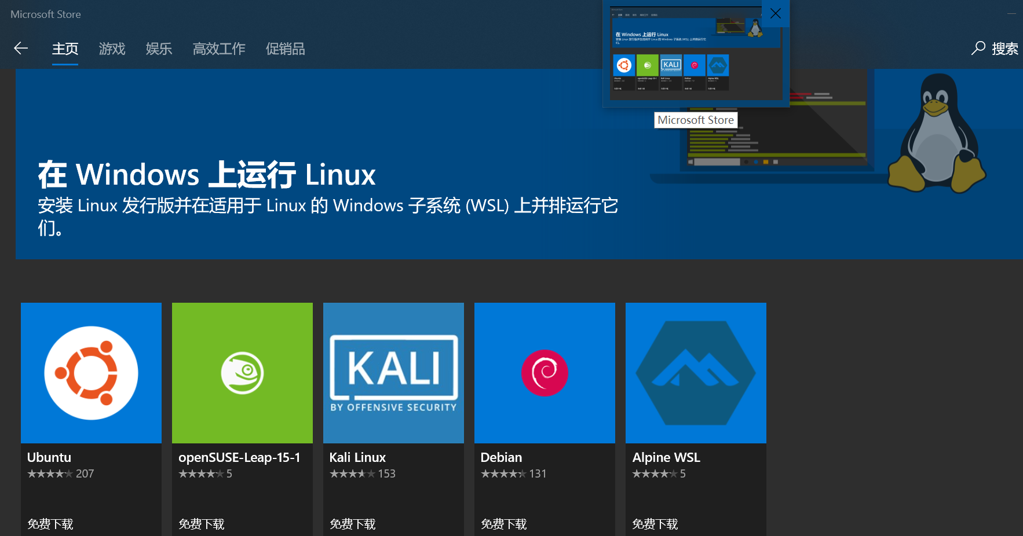
Task: Open the Microsoft Store preview thumbnail
Action: [x=695, y=54]
